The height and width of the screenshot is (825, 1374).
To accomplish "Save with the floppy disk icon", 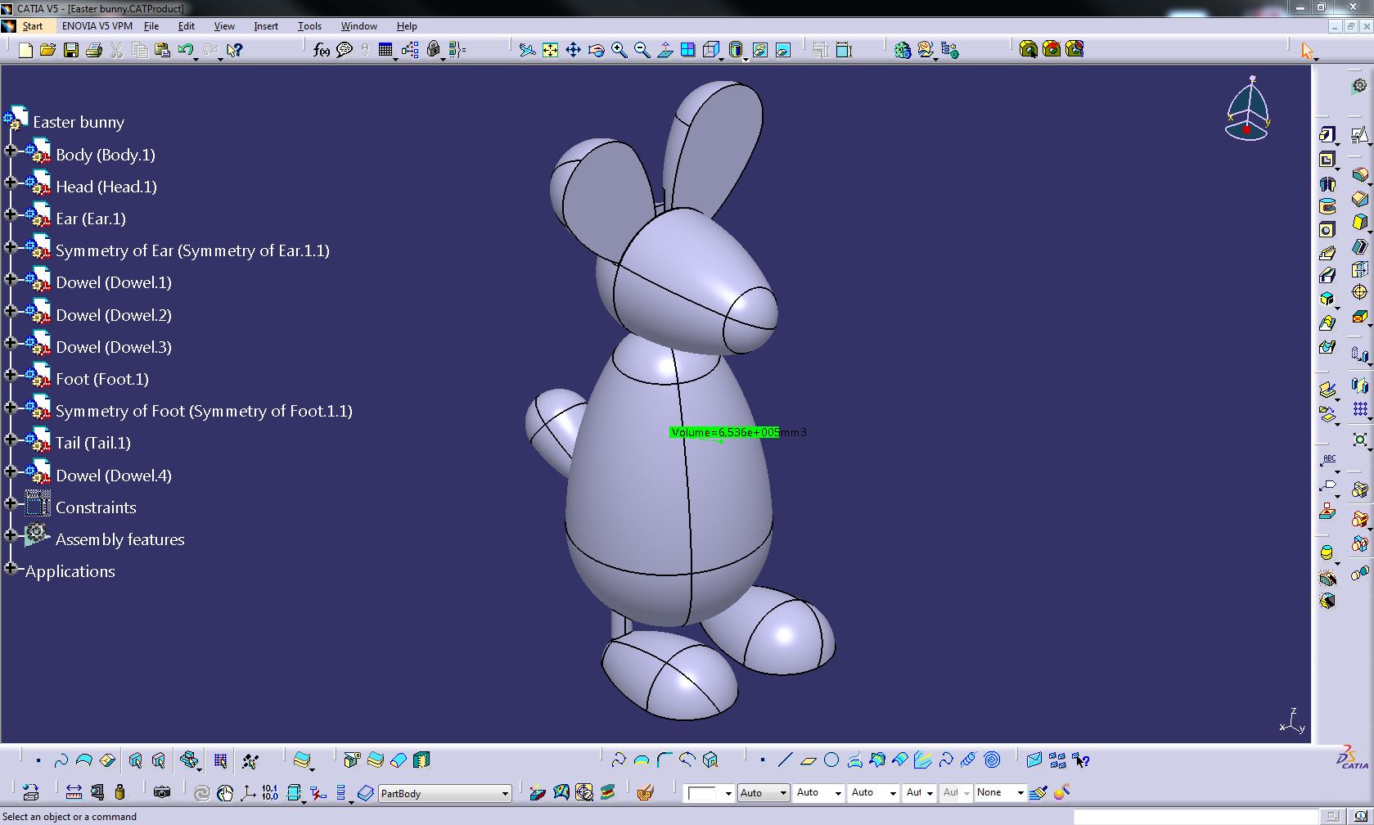I will [x=71, y=50].
